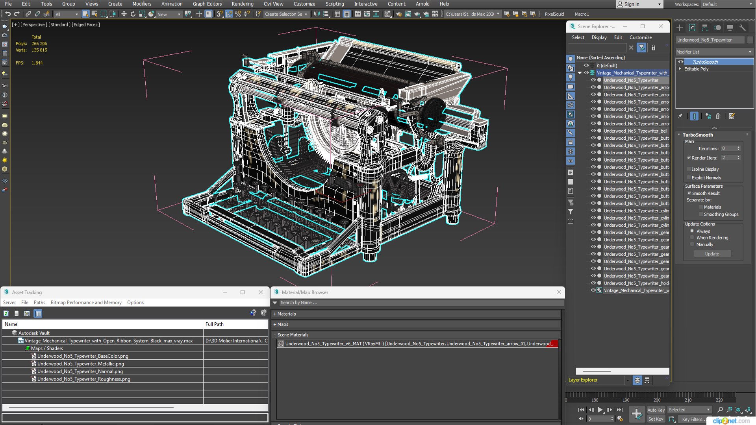This screenshot has width=756, height=425.
Task: Enable Explicit Normals checkbox
Action: tap(689, 177)
